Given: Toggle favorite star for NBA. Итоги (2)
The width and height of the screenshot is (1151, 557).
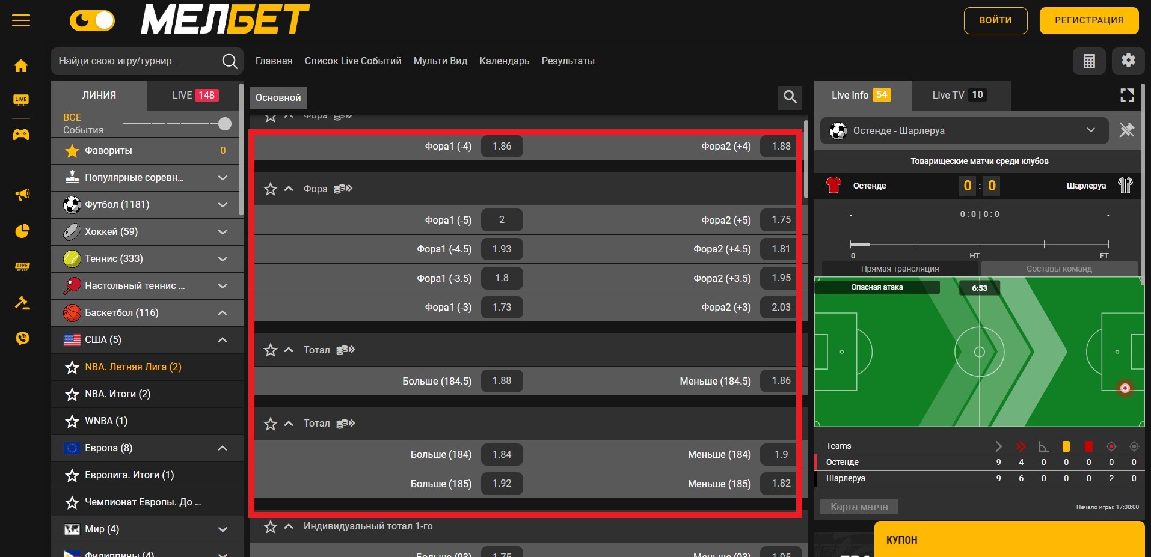Looking at the screenshot, I should pyautogui.click(x=72, y=394).
